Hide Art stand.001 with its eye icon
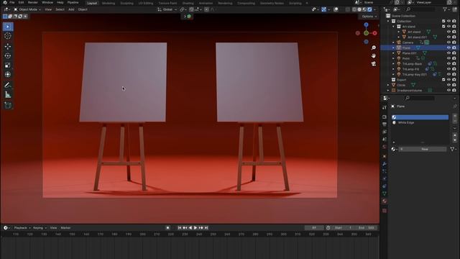Screen dimensions: 460x259 [x=448, y=37]
